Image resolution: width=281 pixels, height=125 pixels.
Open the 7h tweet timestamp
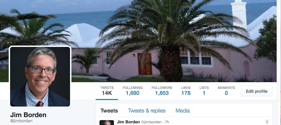pos(167,122)
